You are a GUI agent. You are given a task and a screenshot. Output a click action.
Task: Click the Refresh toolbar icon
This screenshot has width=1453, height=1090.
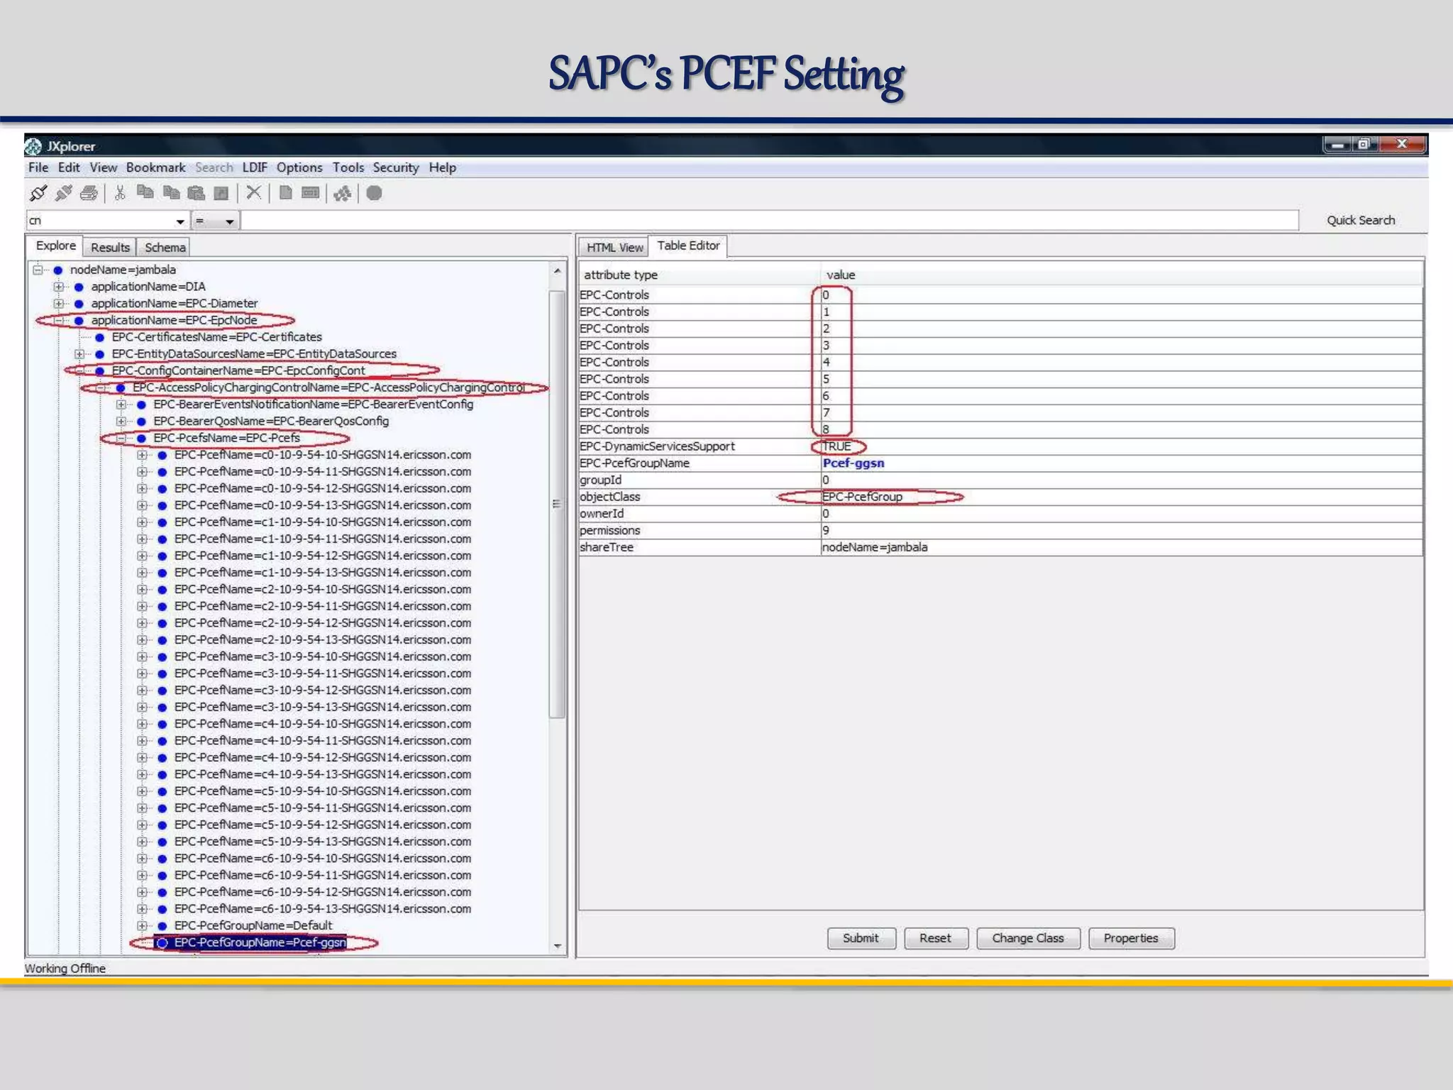(343, 193)
